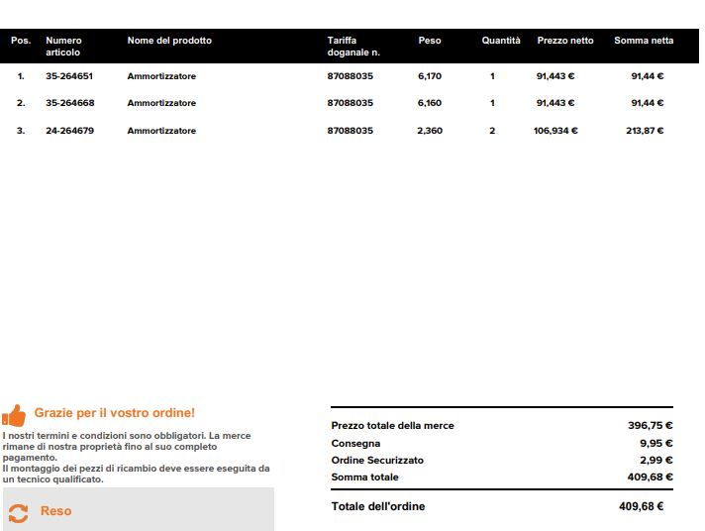Select the Consegna label
This screenshot has width=705, height=531.
click(x=355, y=443)
